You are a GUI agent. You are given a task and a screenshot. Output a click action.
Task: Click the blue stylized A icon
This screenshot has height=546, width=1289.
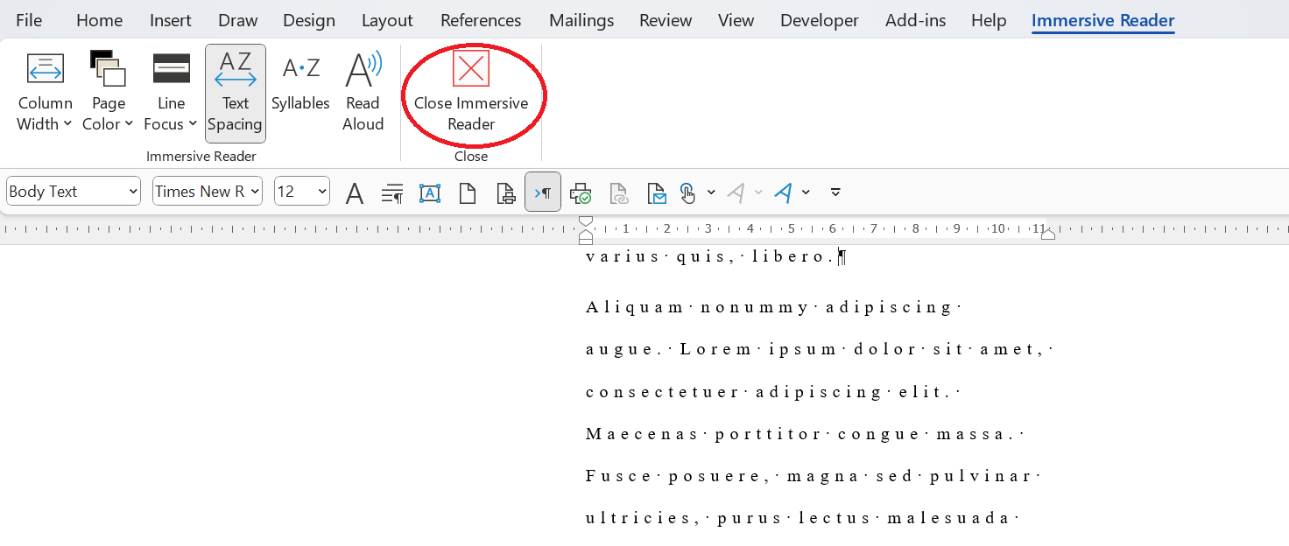pyautogui.click(x=784, y=192)
